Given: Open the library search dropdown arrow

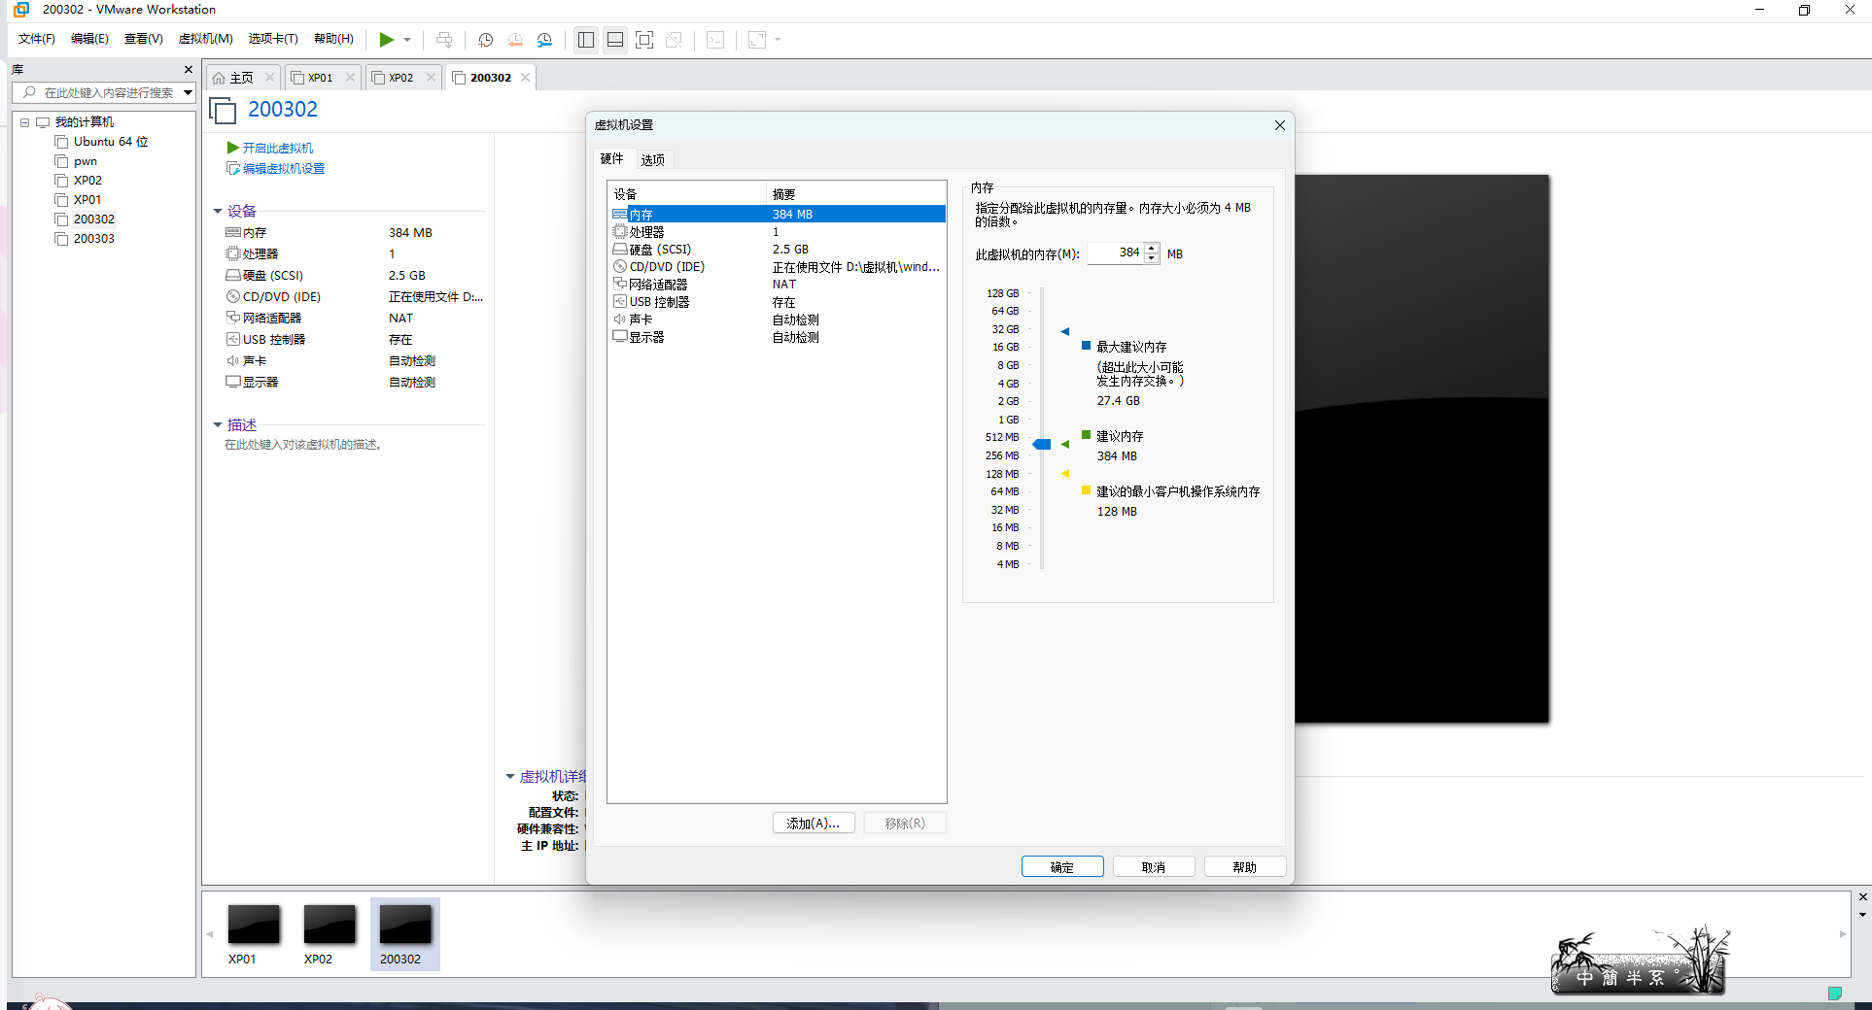Looking at the screenshot, I should coord(188,92).
